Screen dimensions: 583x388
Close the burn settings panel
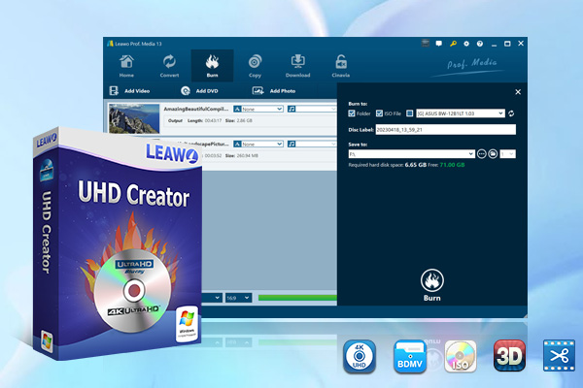point(518,92)
